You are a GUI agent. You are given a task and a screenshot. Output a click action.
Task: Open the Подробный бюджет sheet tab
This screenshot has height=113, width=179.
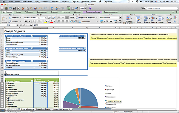pos(43,109)
